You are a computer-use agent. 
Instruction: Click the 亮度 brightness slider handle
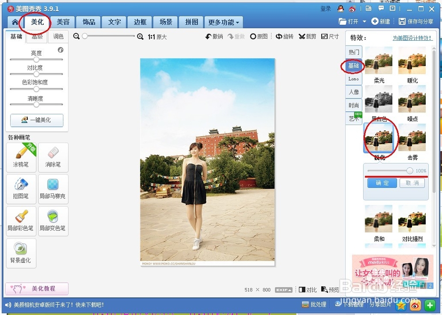point(36,60)
